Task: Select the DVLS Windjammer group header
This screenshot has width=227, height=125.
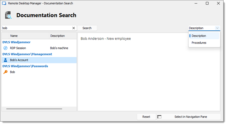Action: [x=16, y=42]
